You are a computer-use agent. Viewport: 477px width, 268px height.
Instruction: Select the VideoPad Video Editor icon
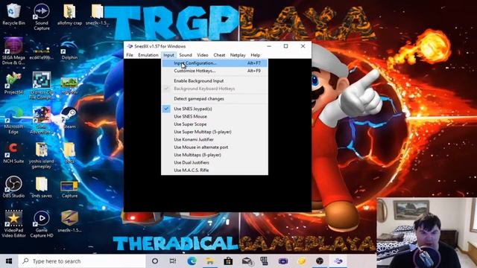[13, 223]
